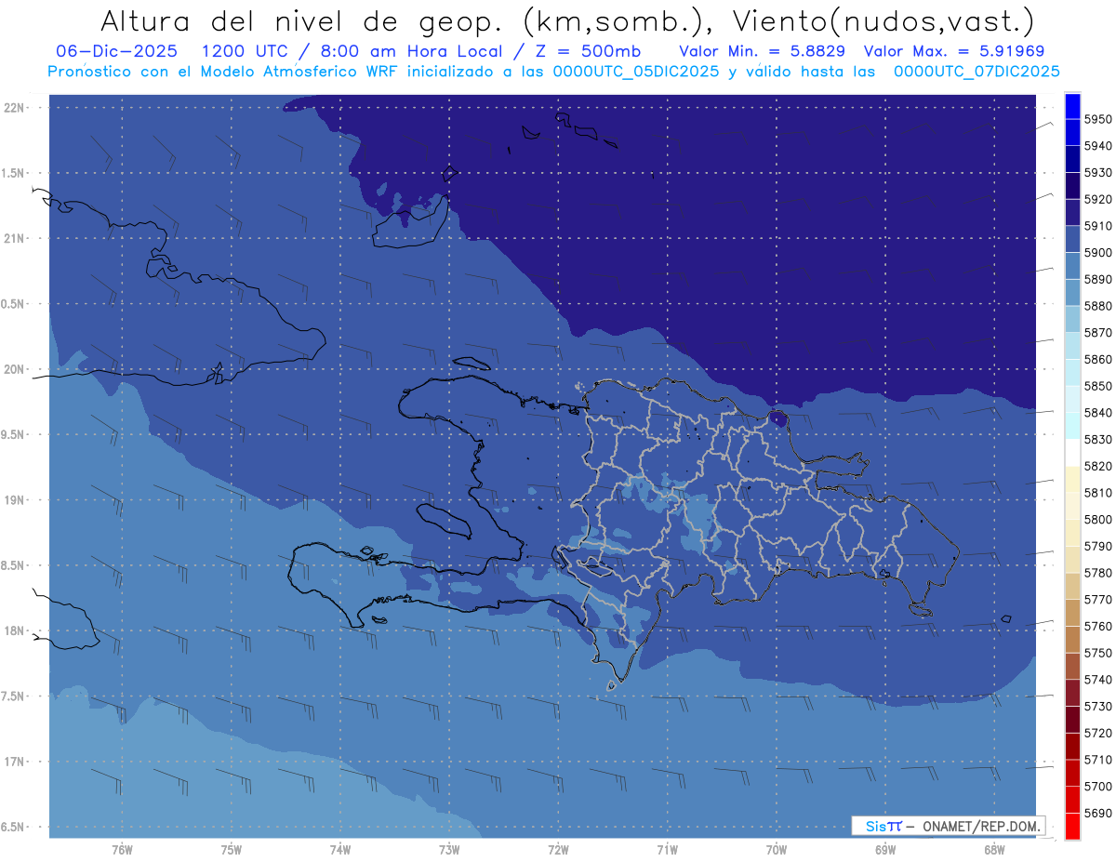Click the '73W' longitude label
Viewport: 1116px width, 862px height.
pos(449,850)
